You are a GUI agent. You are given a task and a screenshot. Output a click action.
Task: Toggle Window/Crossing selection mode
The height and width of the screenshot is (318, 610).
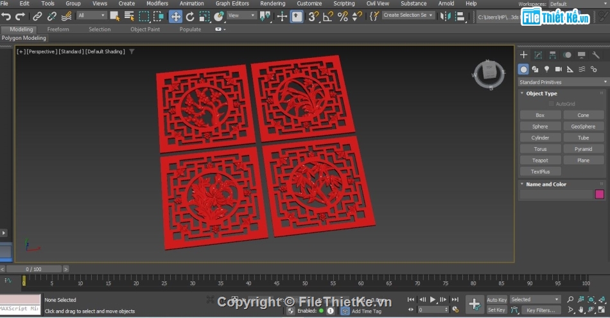point(159,16)
